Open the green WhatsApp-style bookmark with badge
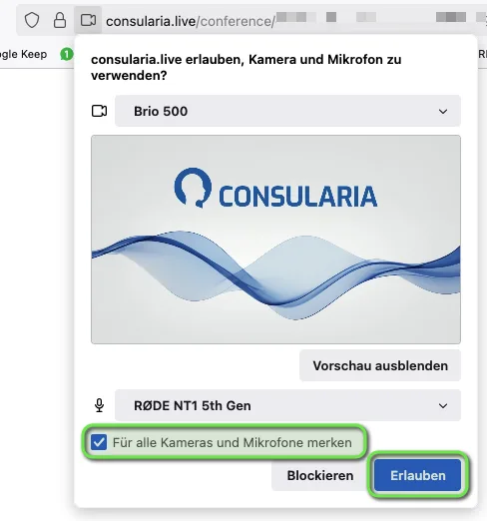This screenshot has height=521, width=487. (x=67, y=54)
